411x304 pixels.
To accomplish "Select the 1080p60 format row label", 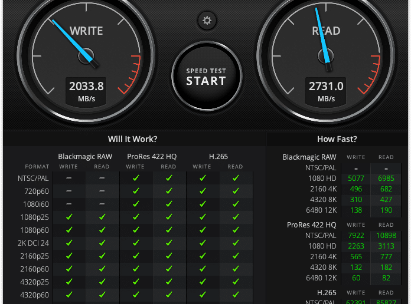I will pyautogui.click(x=35, y=230).
